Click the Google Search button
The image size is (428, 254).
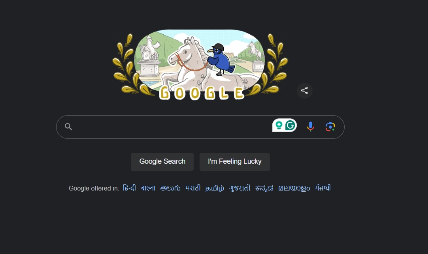click(162, 162)
